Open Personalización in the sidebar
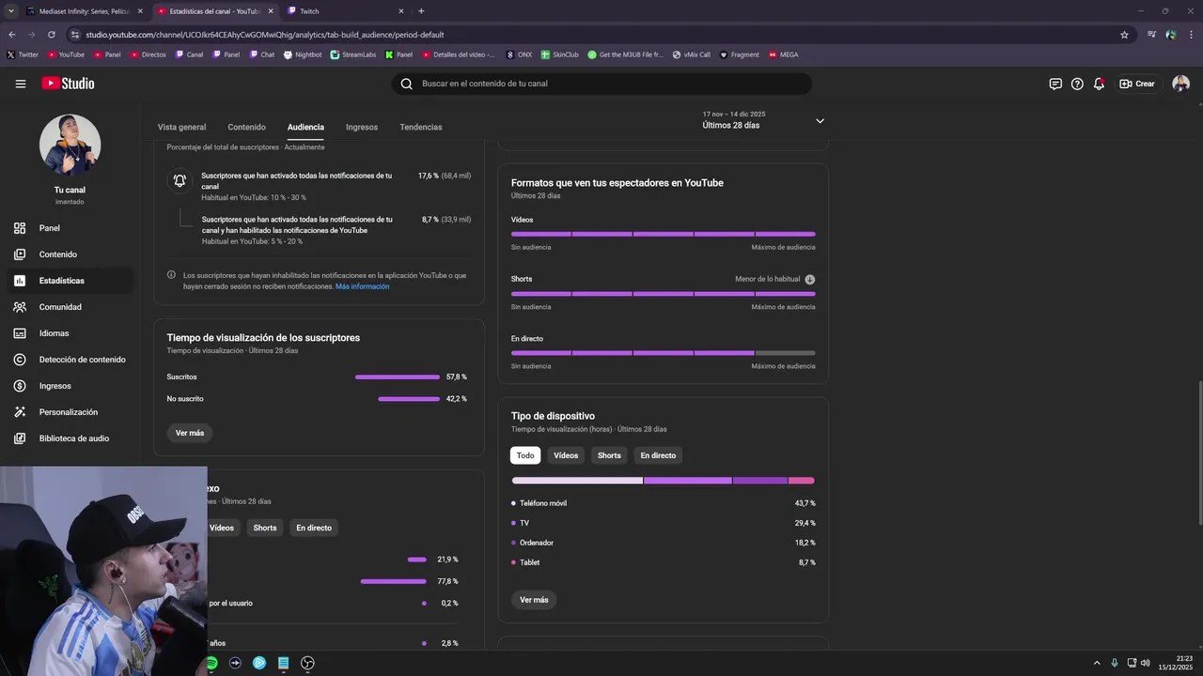The image size is (1203, 676). tap(70, 412)
